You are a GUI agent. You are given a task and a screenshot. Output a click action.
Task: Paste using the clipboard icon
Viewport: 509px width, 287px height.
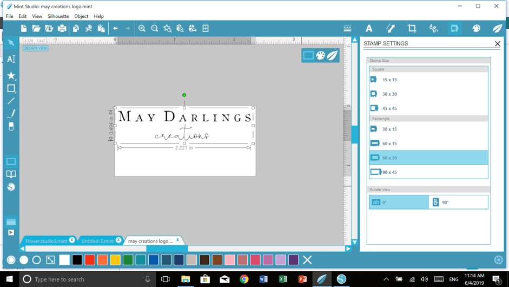coord(101,28)
